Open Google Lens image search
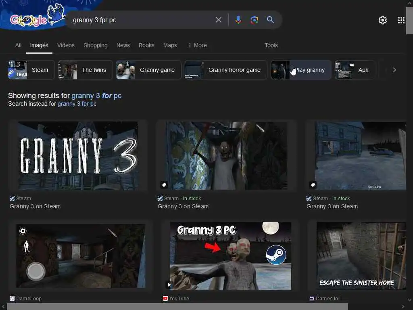Image resolution: width=413 pixels, height=310 pixels. click(x=254, y=20)
